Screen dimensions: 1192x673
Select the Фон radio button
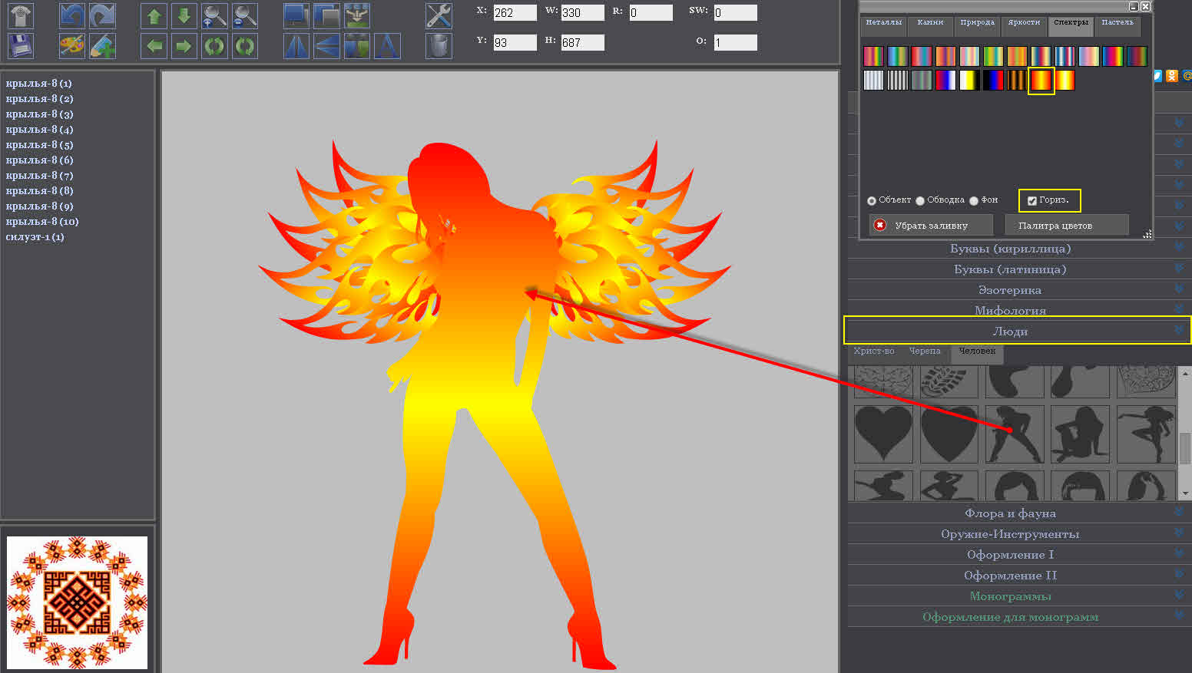(974, 201)
